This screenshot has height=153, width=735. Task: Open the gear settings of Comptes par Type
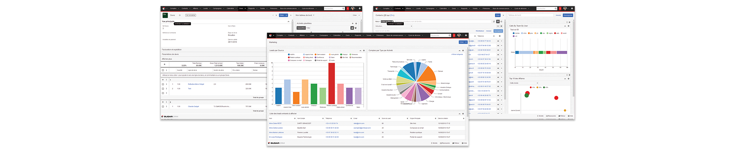click(x=463, y=50)
